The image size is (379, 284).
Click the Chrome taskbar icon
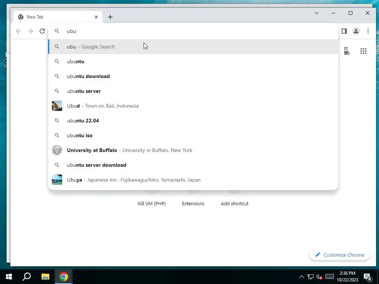point(64,277)
